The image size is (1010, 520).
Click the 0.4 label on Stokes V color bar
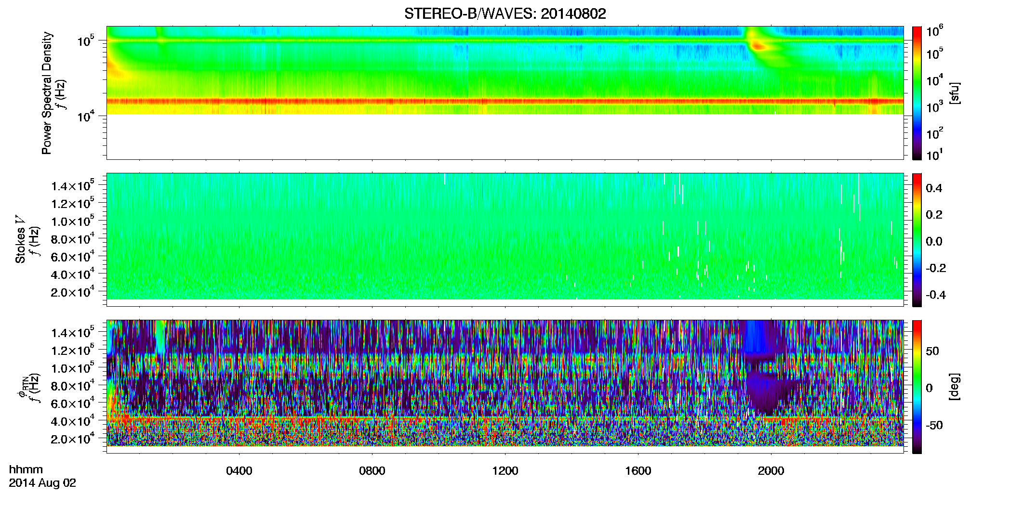tap(934, 188)
